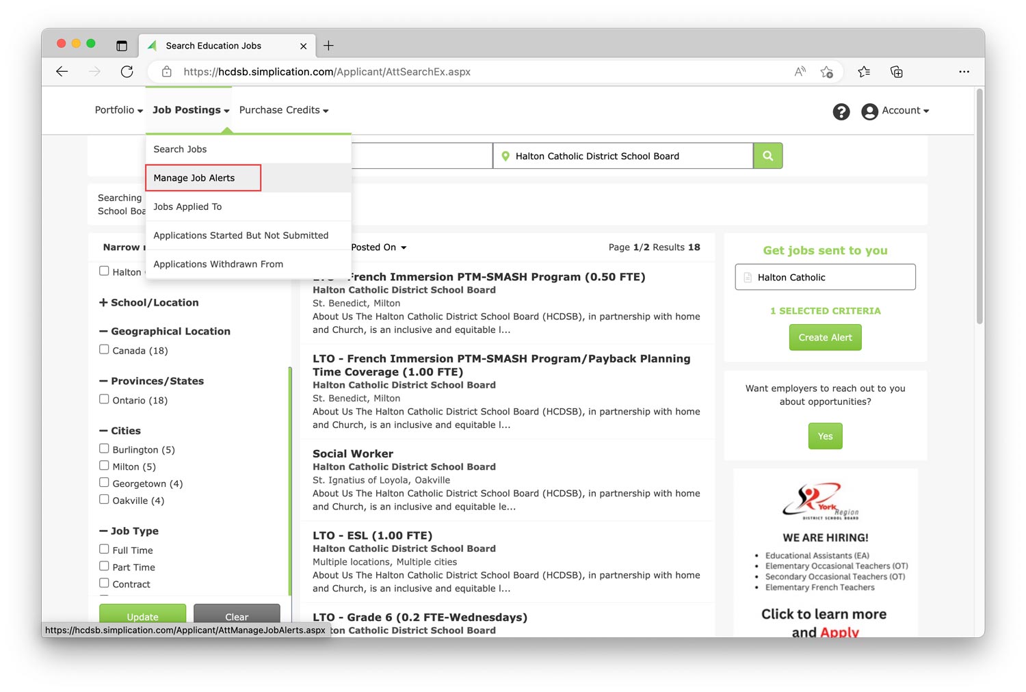The width and height of the screenshot is (1026, 692).
Task: Click the page vertical scrollbar
Action: click(x=979, y=205)
